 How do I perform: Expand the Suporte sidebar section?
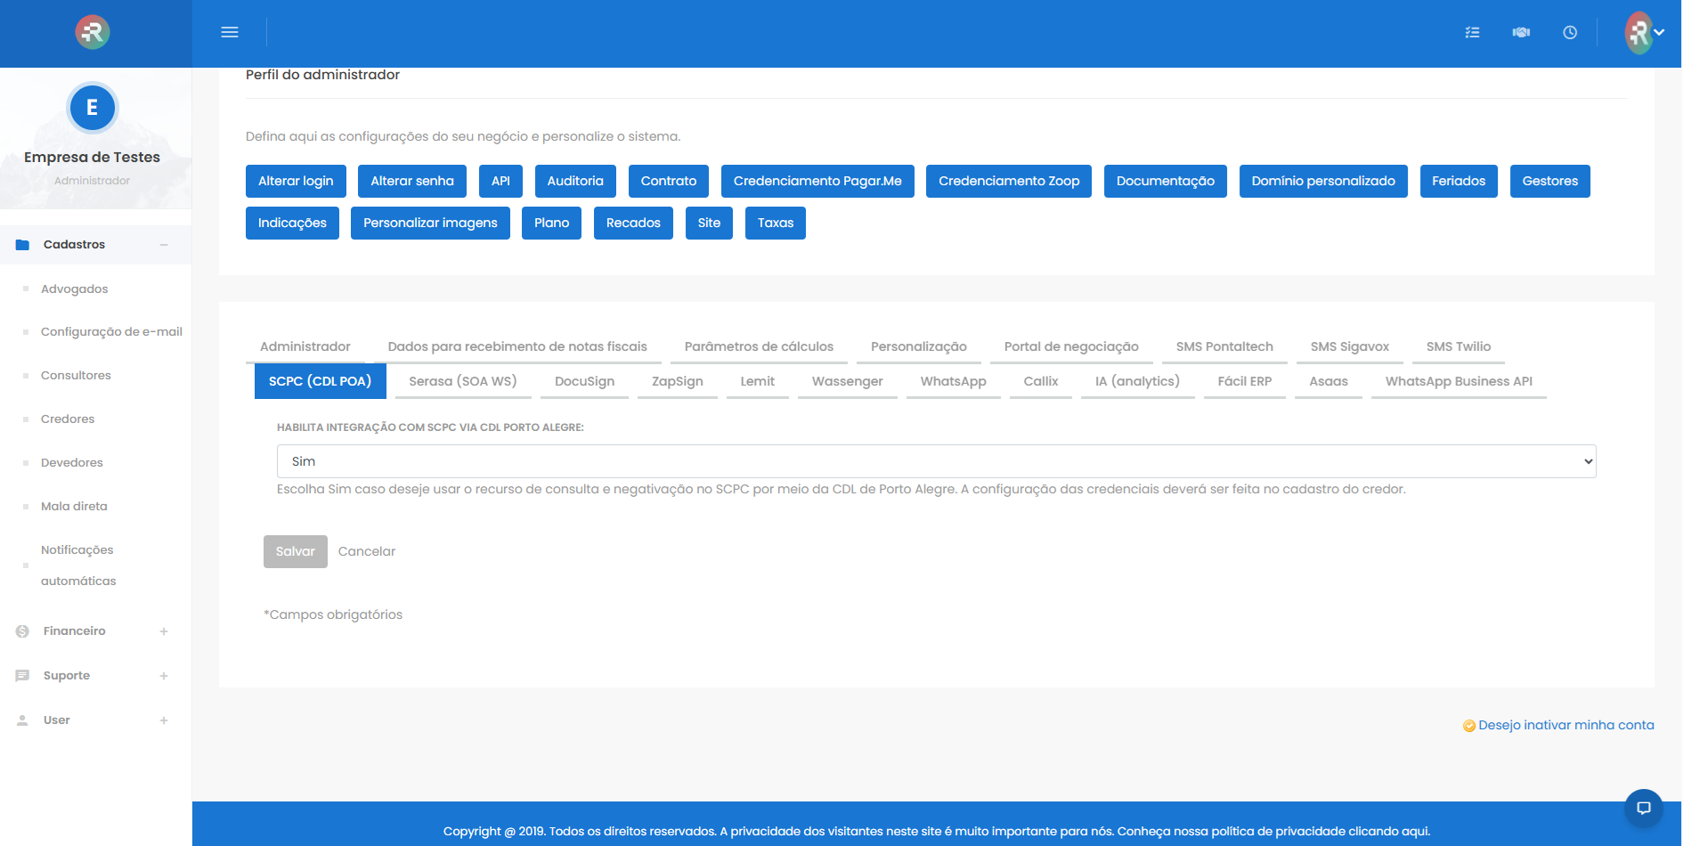coord(164,676)
